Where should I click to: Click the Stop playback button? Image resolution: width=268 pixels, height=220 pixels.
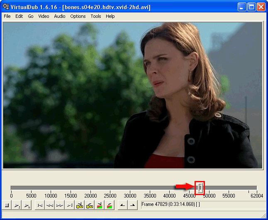(7, 205)
